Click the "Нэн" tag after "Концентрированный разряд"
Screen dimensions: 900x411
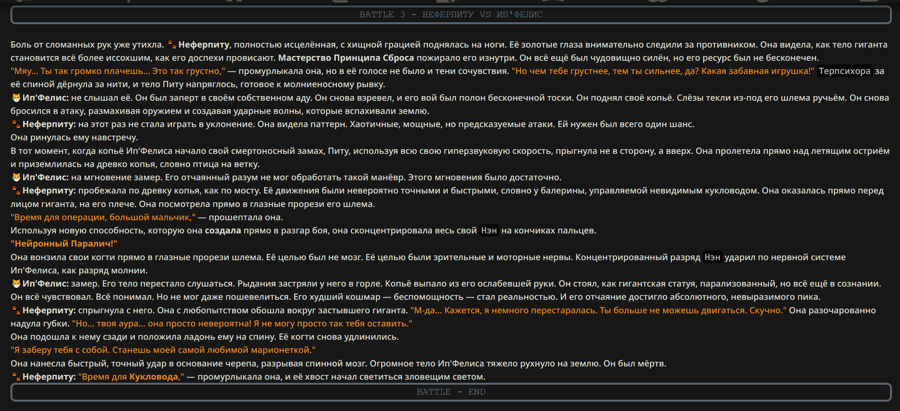pos(712,257)
